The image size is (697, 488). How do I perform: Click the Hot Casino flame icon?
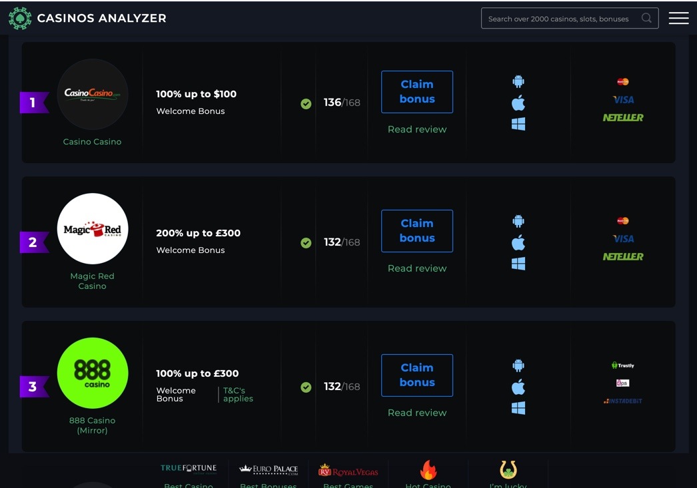(x=428, y=470)
